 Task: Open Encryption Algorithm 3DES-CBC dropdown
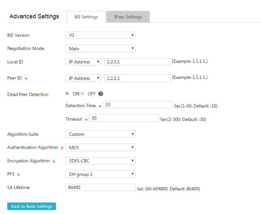[x=100, y=161]
